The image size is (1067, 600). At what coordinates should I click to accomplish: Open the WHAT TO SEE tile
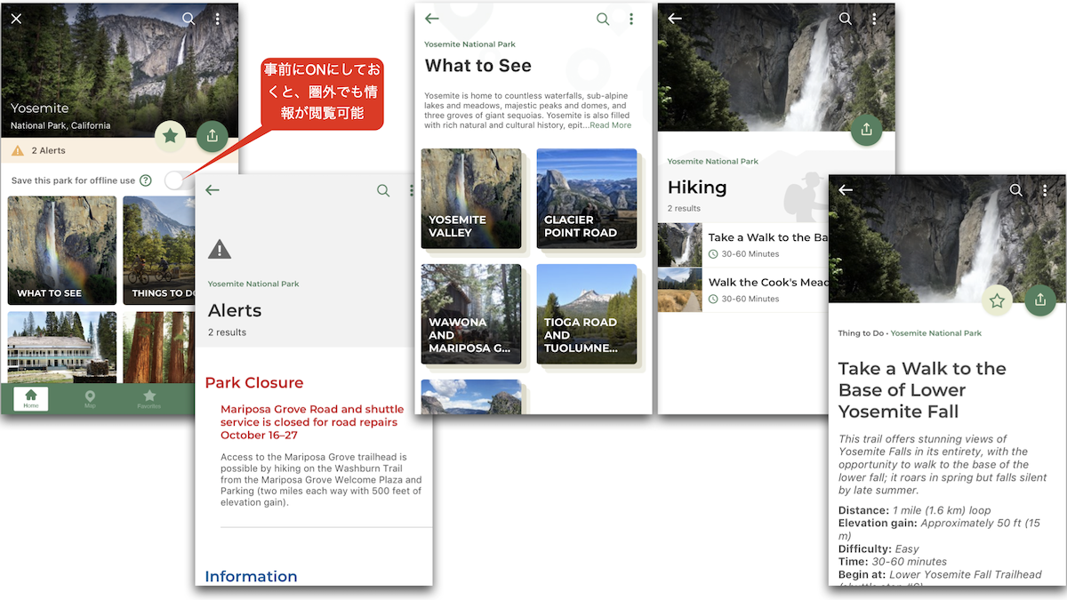(x=62, y=250)
